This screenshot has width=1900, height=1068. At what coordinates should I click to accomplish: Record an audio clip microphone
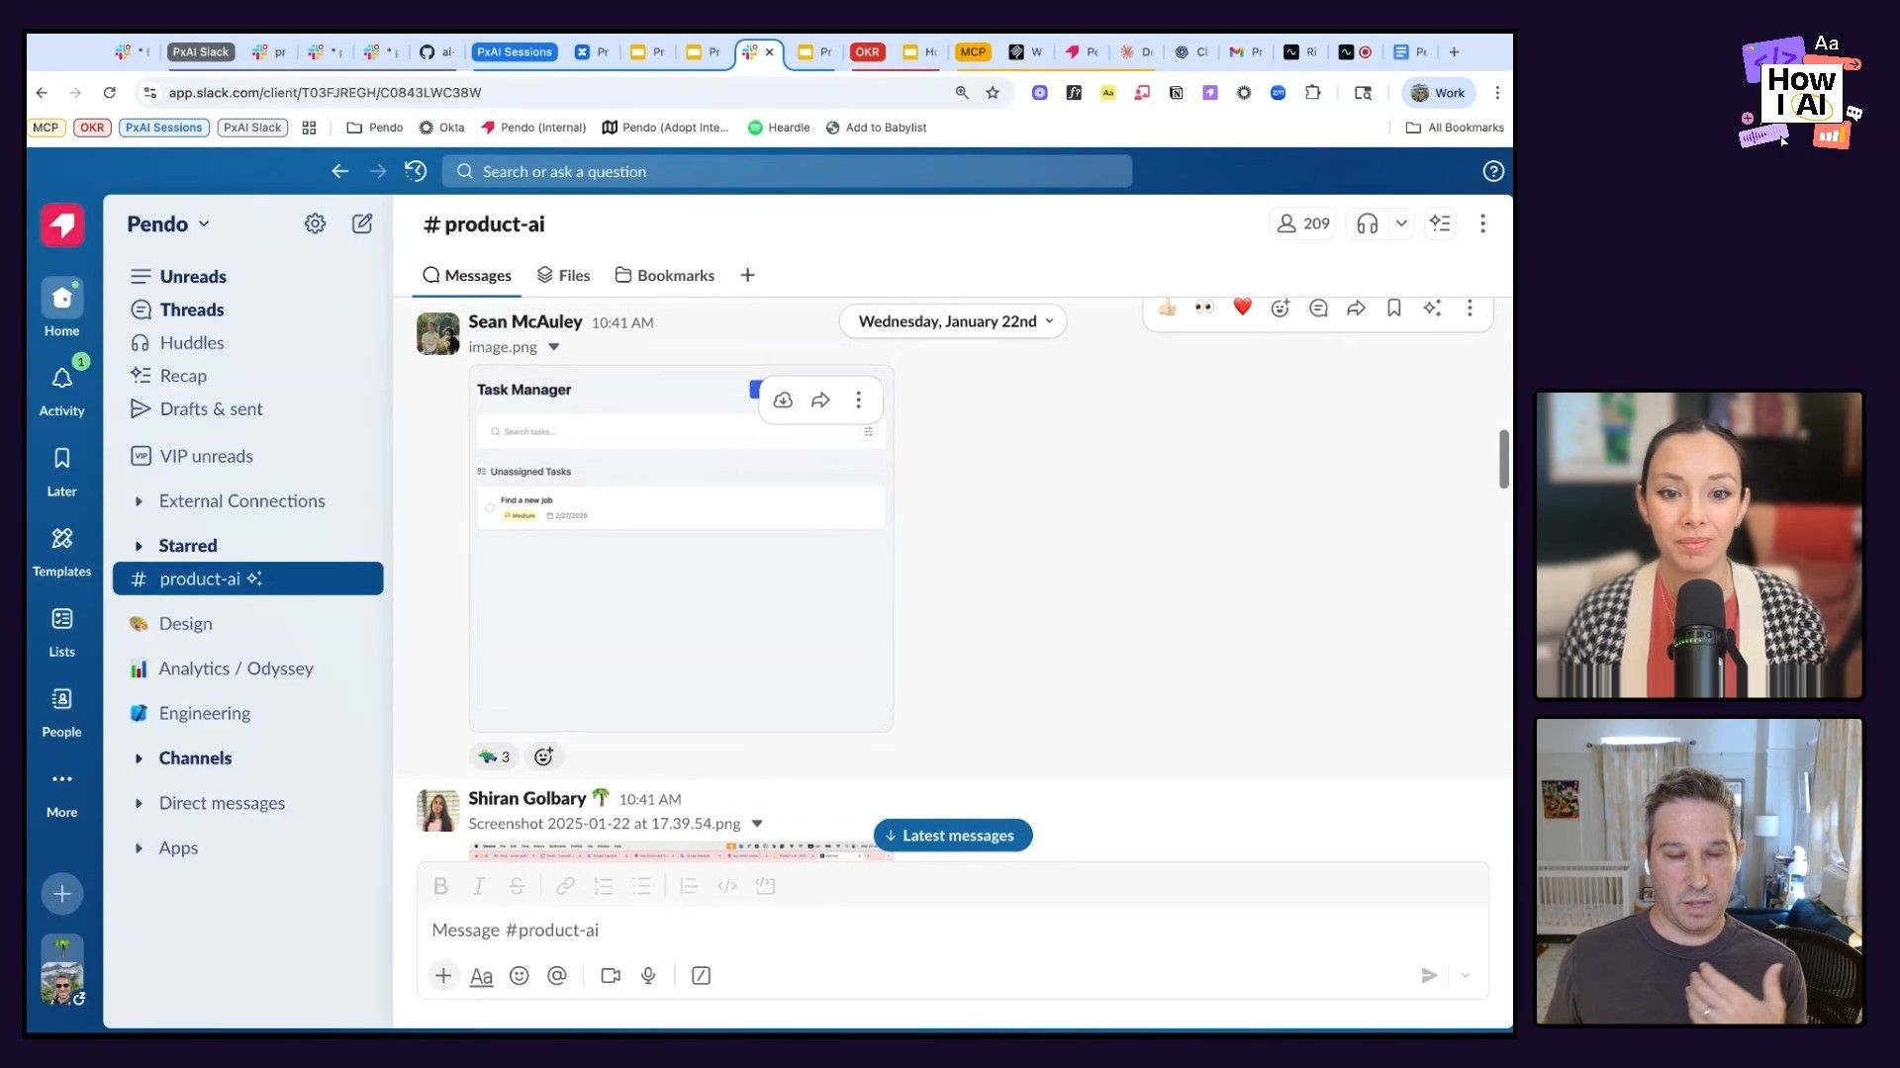(648, 976)
